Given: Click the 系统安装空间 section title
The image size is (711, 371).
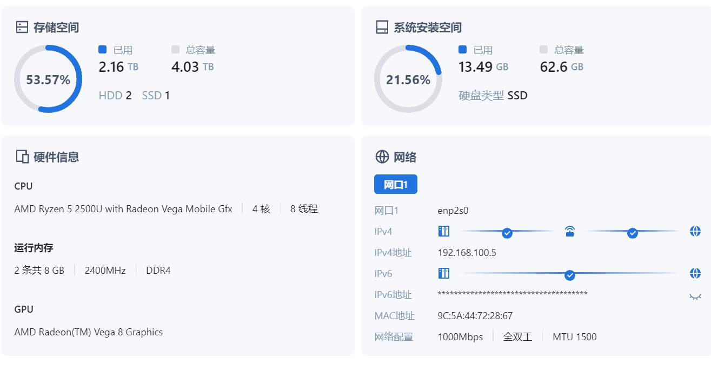Looking at the screenshot, I should [x=428, y=28].
